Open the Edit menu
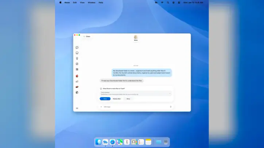264x148 pixels. tap(75, 3)
